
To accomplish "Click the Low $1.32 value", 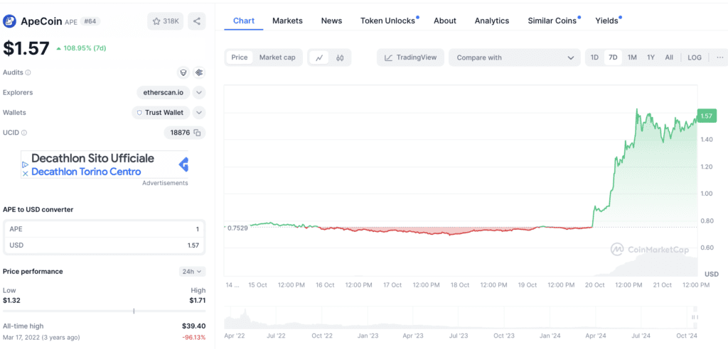I will [11, 300].
